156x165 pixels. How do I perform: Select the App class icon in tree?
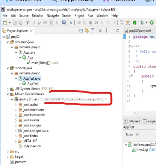(24, 57)
